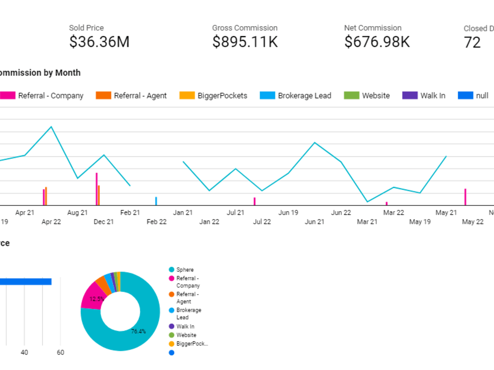Select the teal 76.4% donut segment
The image size is (494, 370).
point(138,332)
